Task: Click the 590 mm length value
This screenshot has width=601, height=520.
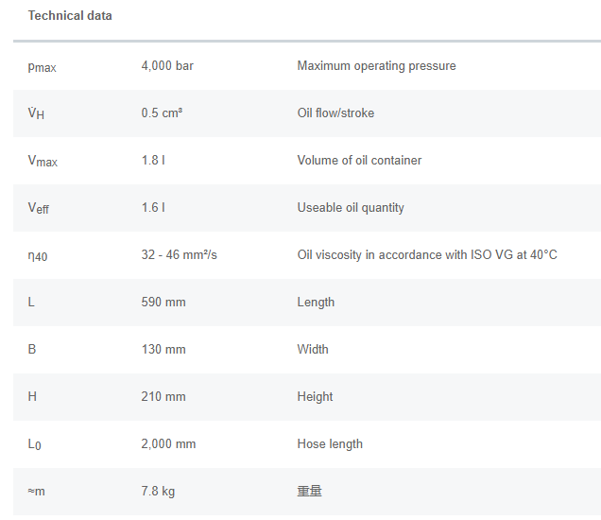Action: 163,303
